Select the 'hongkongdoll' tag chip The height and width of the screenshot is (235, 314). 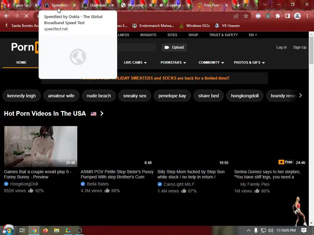click(245, 96)
